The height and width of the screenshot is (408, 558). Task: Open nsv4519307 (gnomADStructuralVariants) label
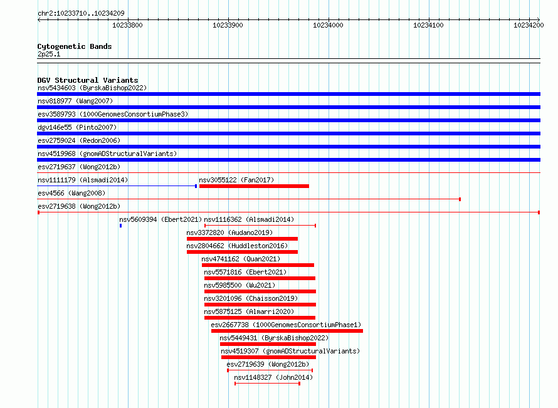(x=290, y=351)
